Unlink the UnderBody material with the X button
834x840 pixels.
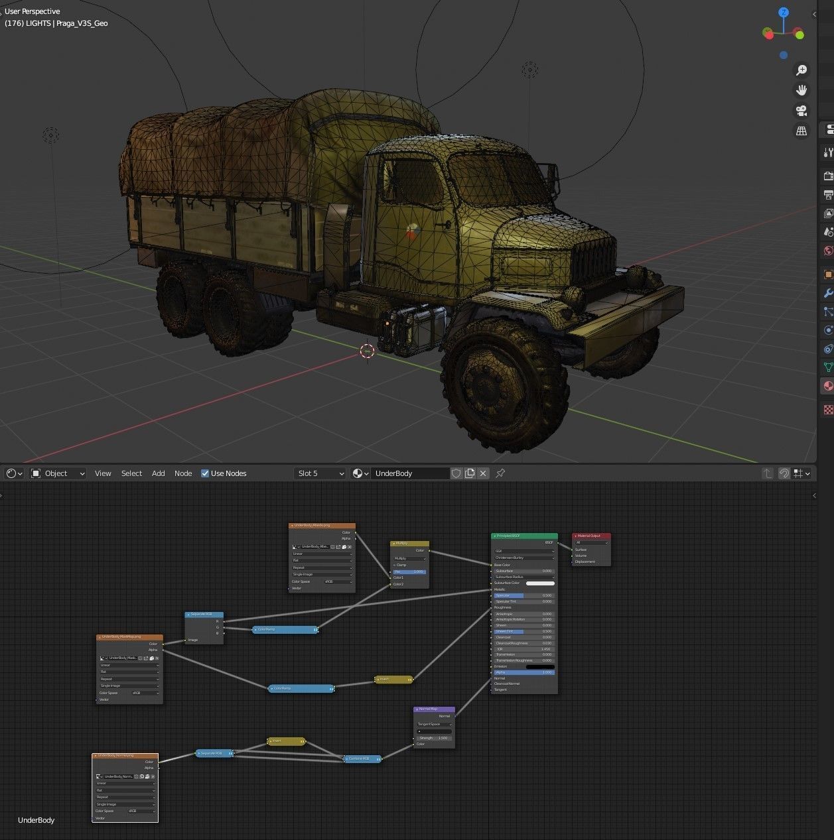(x=482, y=473)
